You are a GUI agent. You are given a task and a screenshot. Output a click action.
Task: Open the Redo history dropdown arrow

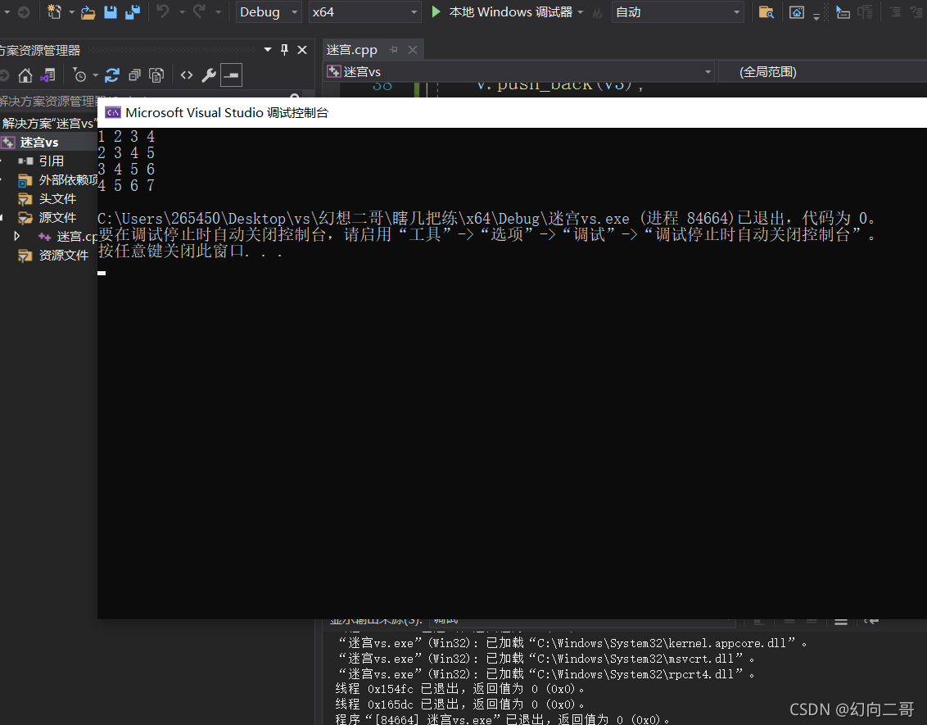(x=218, y=11)
